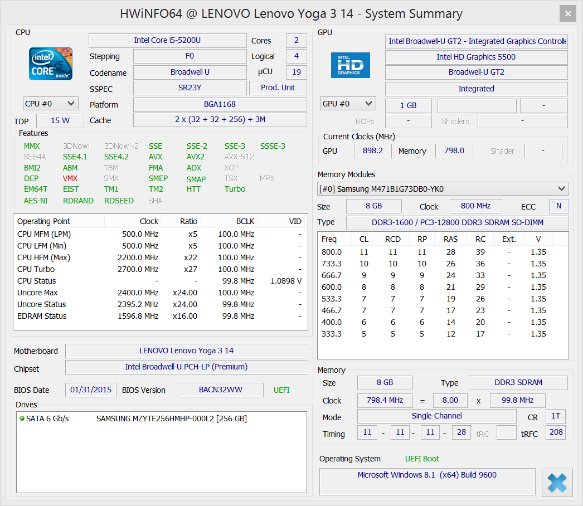583x506 pixels.
Task: Click the Intel Core i5-5200U name field
Action: pyautogui.click(x=167, y=41)
